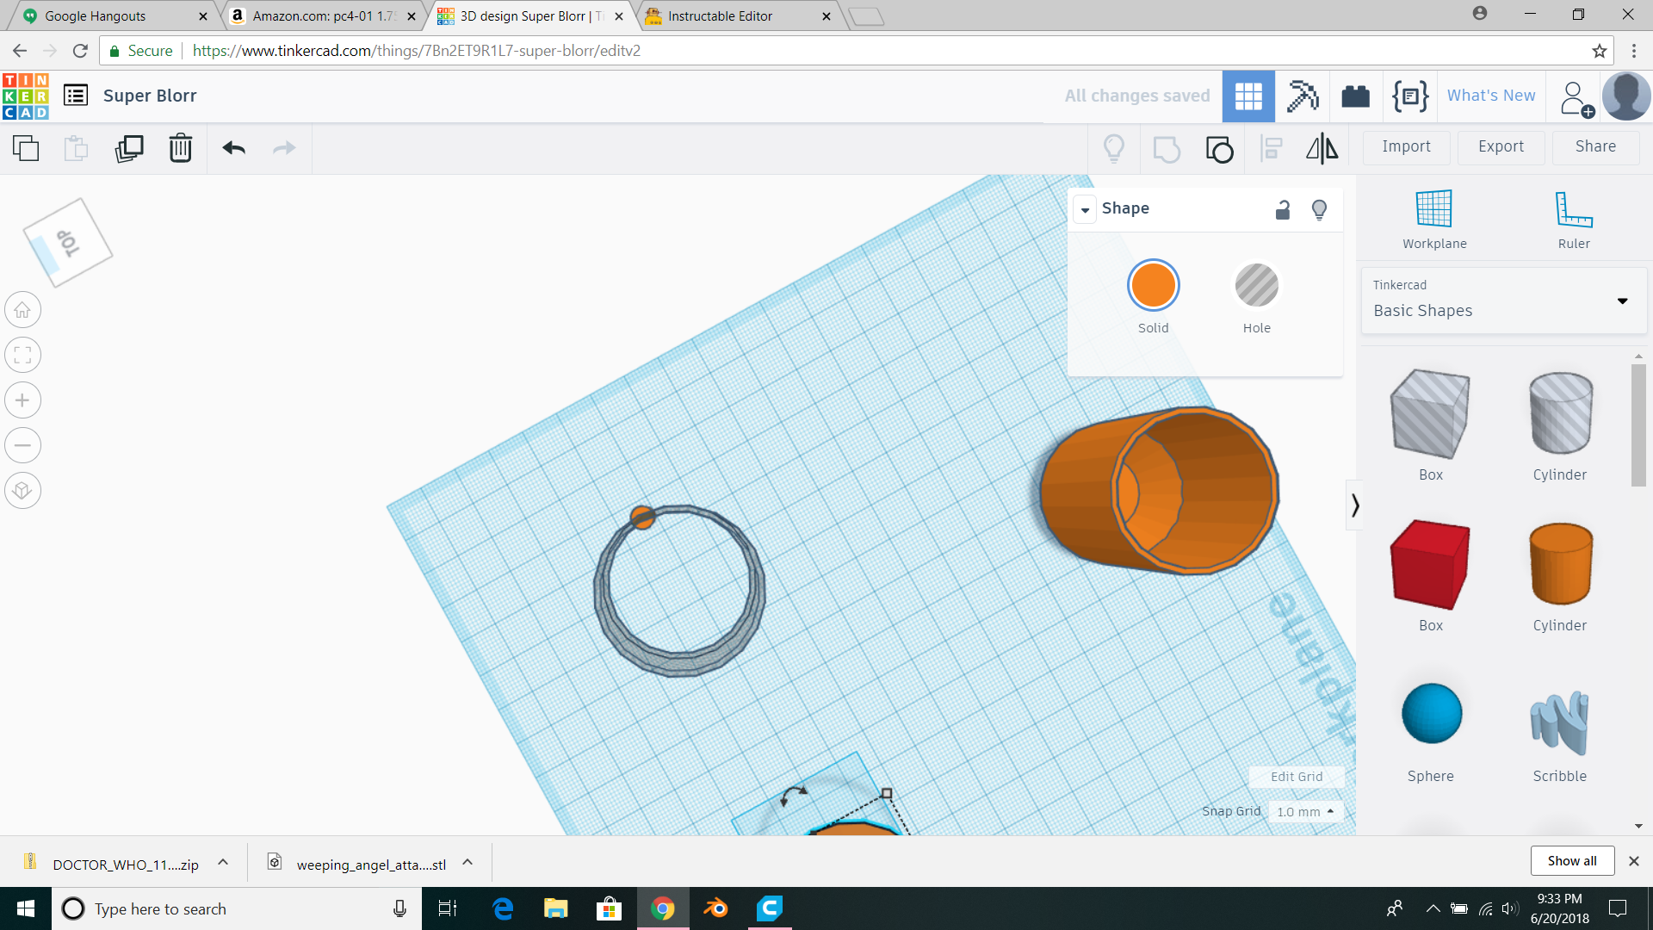
Task: Open the Windows Start menu
Action: click(x=26, y=908)
